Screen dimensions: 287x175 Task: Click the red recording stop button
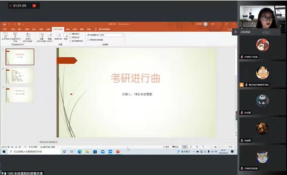(x=34, y=6)
